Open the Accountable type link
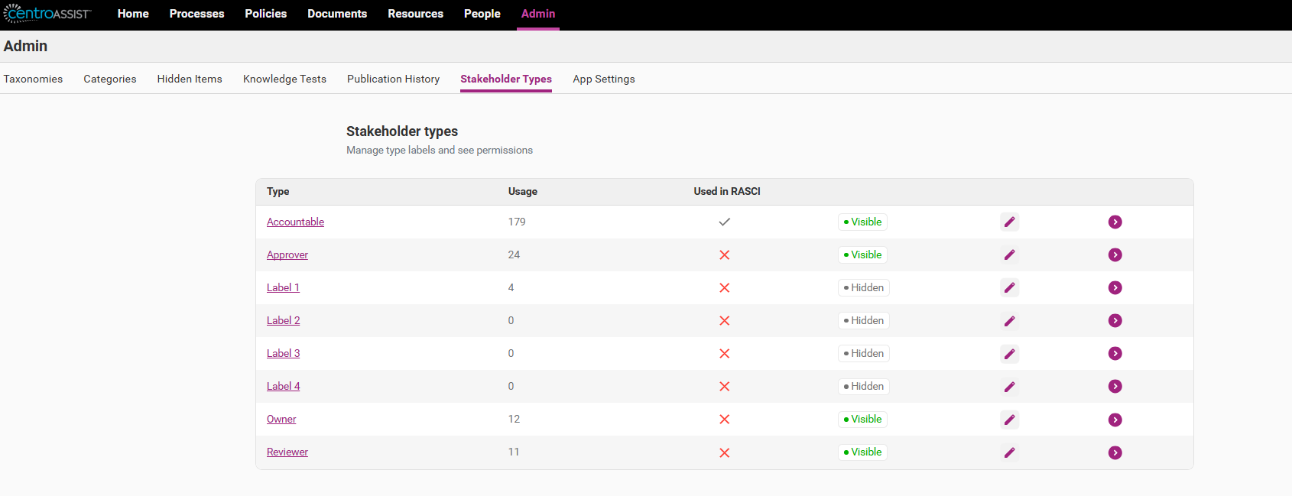The width and height of the screenshot is (1292, 496). click(295, 222)
